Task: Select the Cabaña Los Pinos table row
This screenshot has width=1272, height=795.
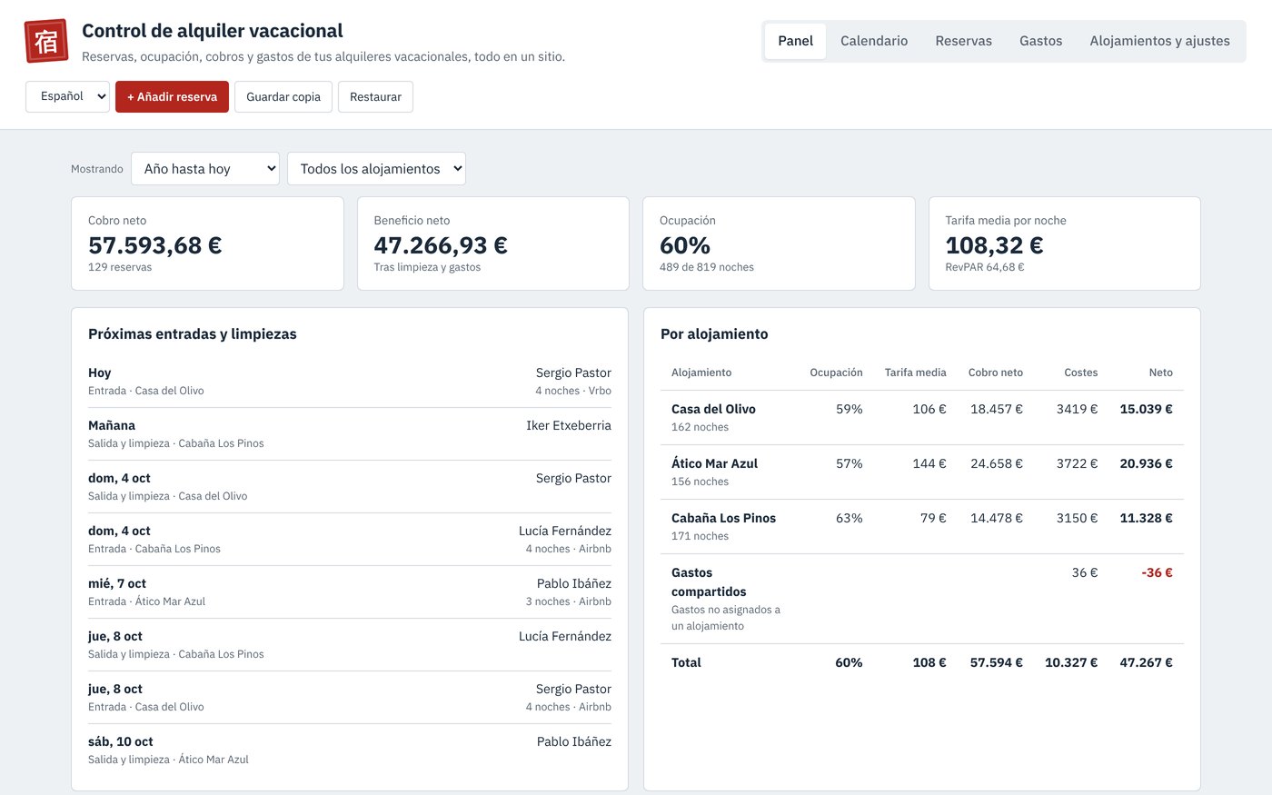Action: [921, 526]
